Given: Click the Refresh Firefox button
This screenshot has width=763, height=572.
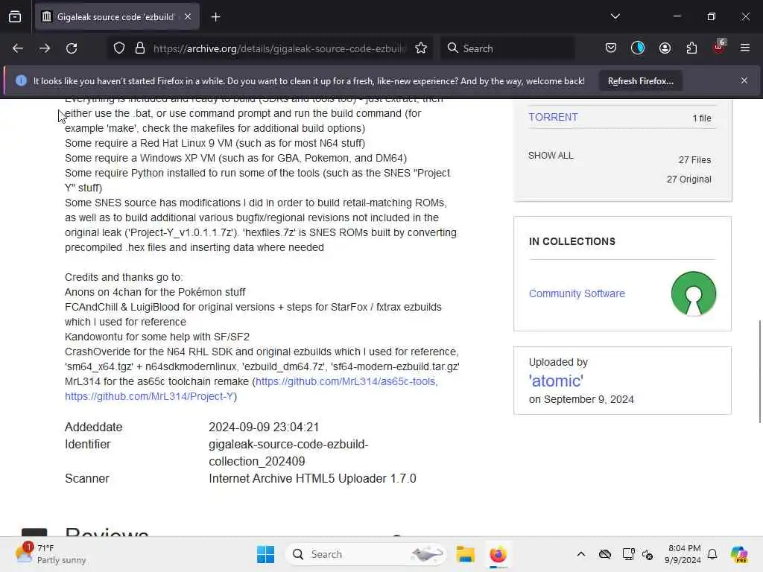Looking at the screenshot, I should pos(640,81).
